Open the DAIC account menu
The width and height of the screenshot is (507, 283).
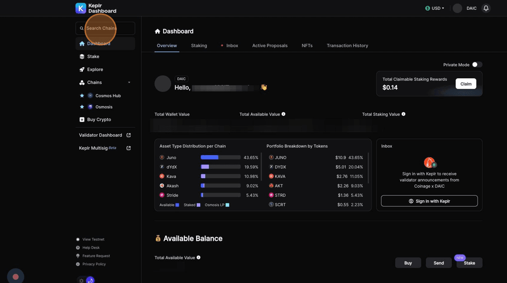pyautogui.click(x=465, y=8)
